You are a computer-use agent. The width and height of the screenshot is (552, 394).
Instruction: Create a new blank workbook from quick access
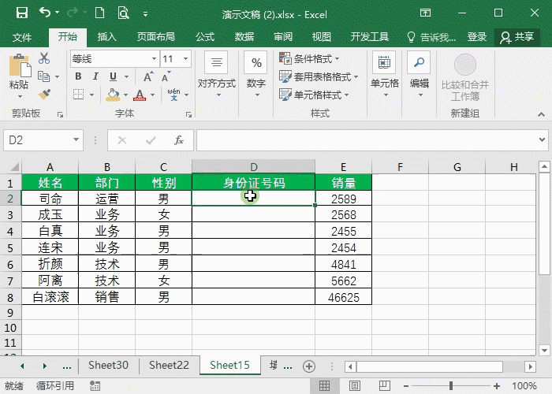99,13
